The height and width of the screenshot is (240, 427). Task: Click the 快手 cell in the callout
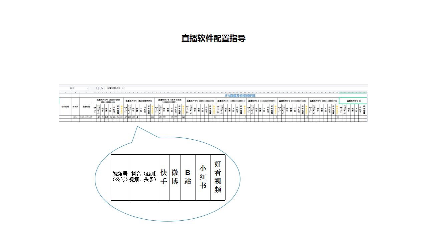[x=163, y=177]
